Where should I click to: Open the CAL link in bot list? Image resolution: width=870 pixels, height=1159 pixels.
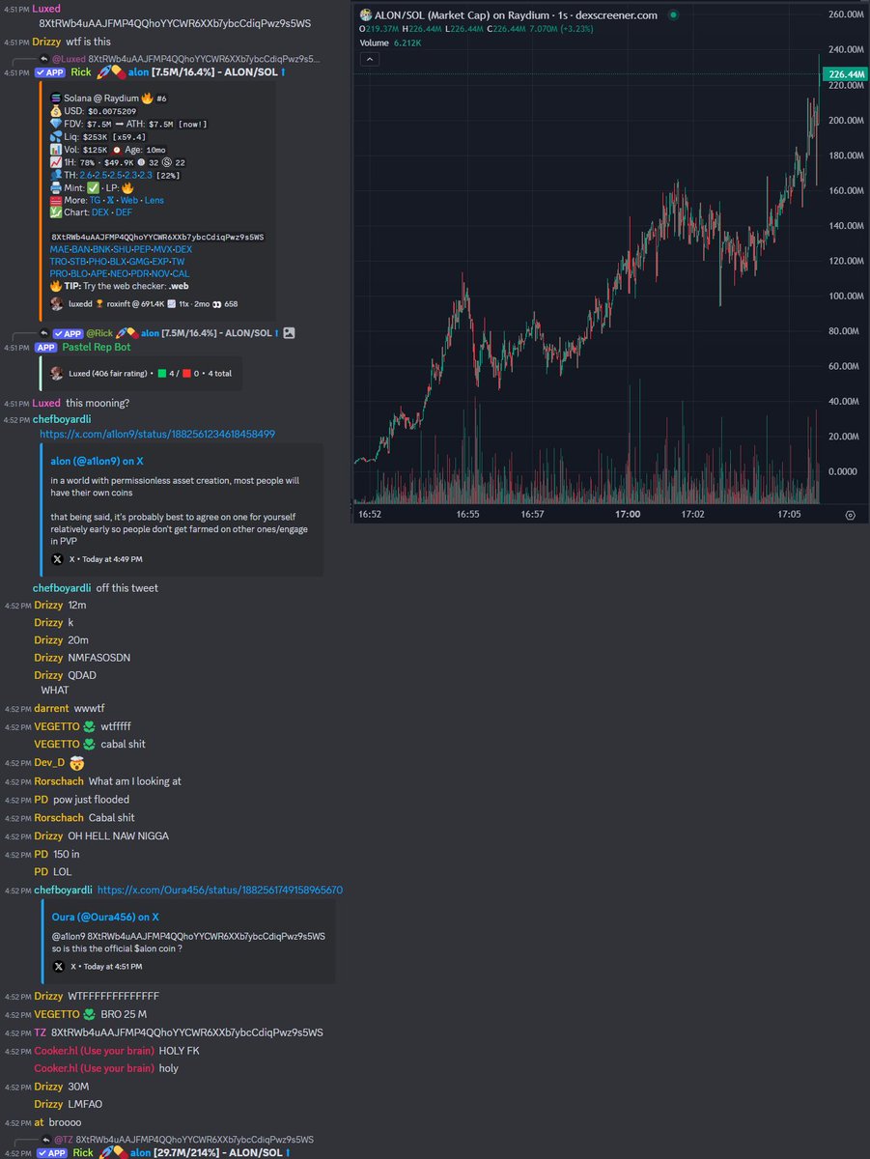182,273
